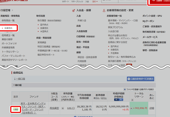This screenshot has height=117, width=170.
Task: Open 口座管理 heading with chevron
Action: pos(7,10)
